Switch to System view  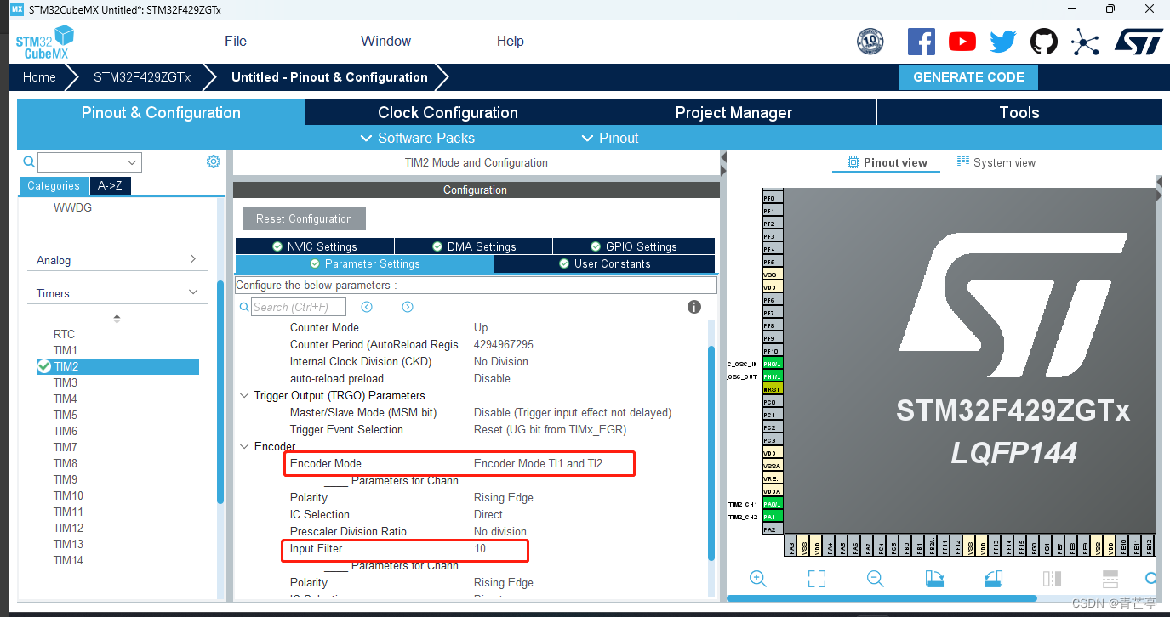click(x=996, y=162)
